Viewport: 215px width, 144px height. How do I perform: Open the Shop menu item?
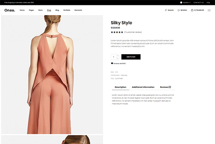pos(49,10)
